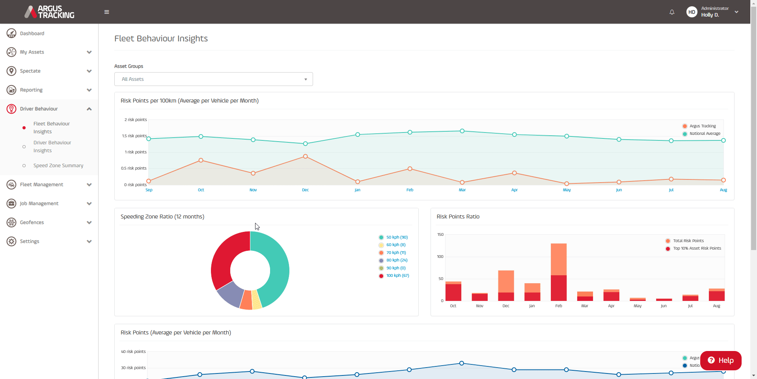Click the Mar National Average data point
The height and width of the screenshot is (379, 757).
(x=462, y=131)
